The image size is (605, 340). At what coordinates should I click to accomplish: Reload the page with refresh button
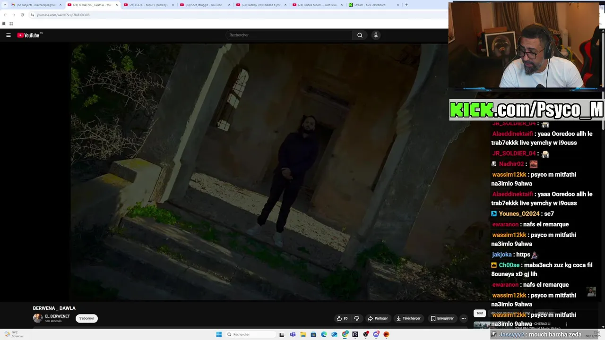pos(22,15)
